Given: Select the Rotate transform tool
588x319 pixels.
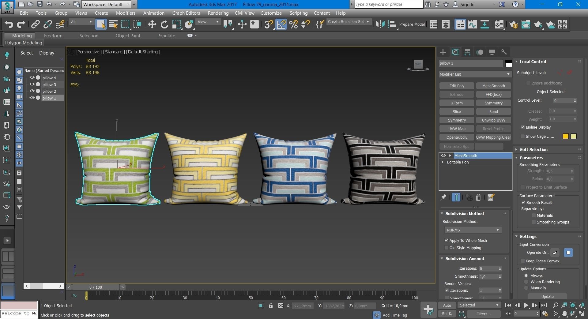Looking at the screenshot, I should [164, 24].
